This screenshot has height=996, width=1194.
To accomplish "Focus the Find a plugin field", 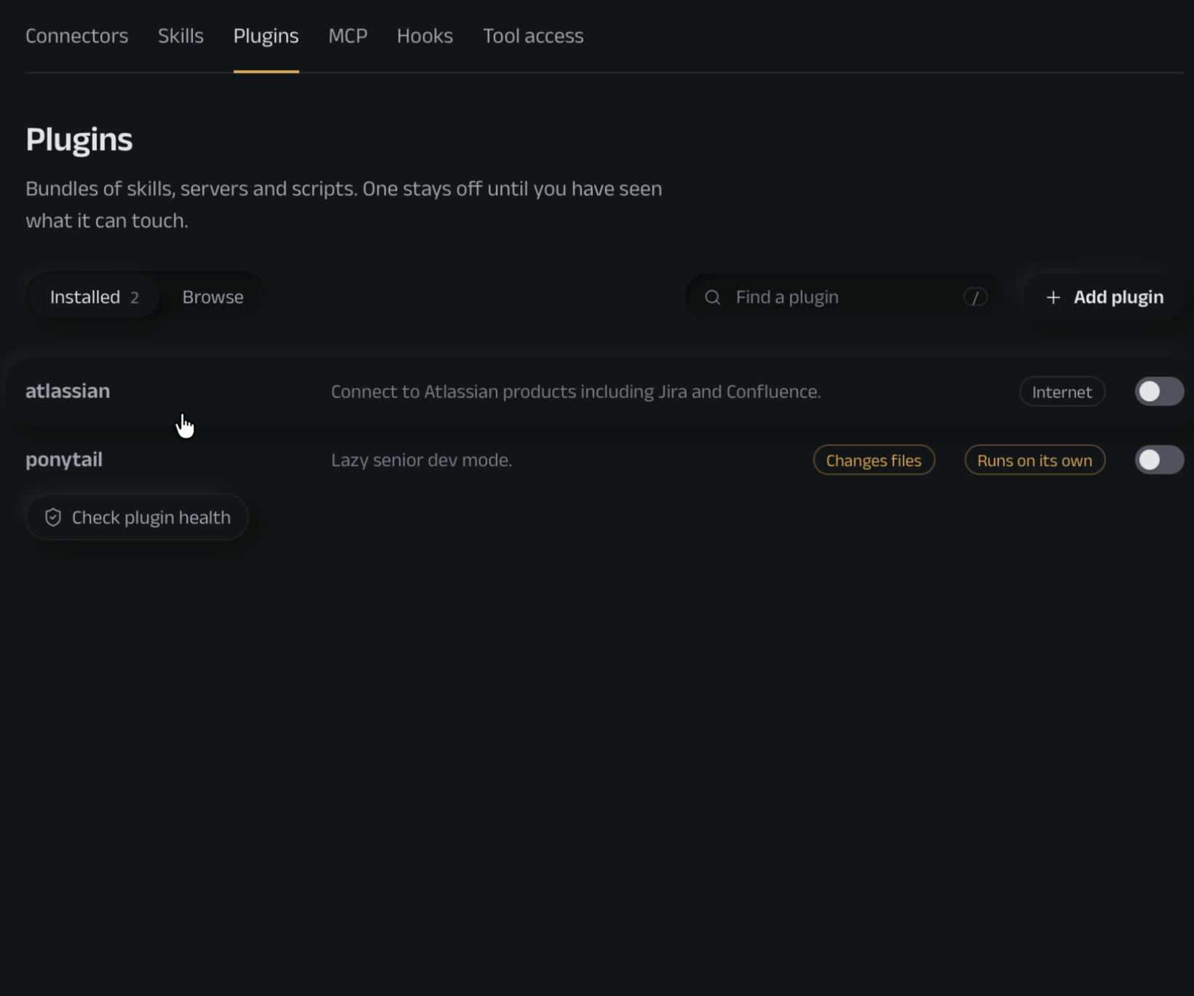I will click(845, 297).
